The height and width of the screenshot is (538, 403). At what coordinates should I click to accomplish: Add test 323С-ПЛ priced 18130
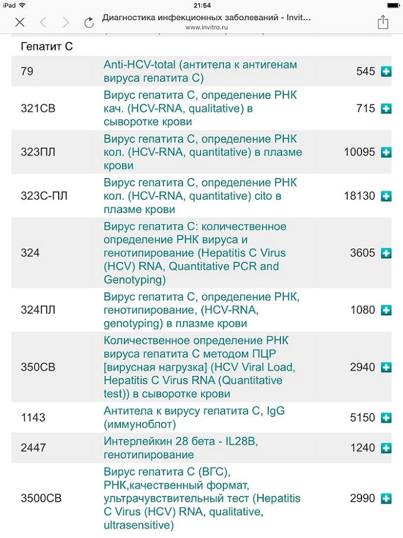386,196
